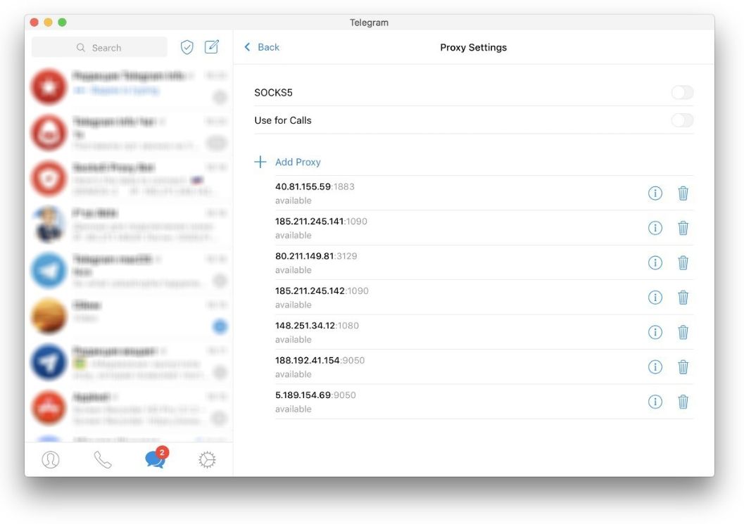Compose a new message with pencil icon
The height and width of the screenshot is (524, 744).
(x=212, y=46)
